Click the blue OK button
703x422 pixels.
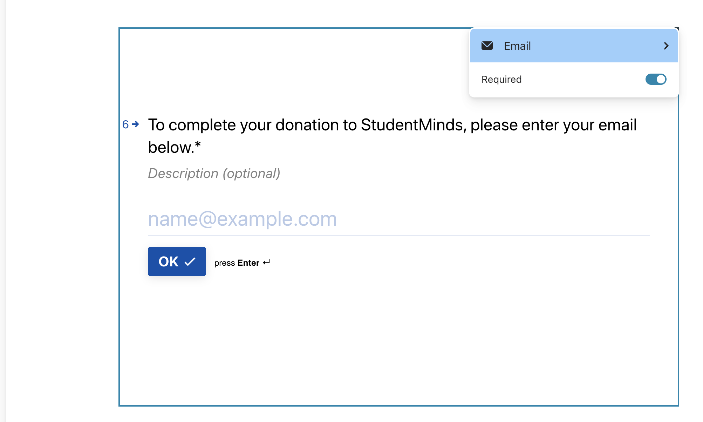[177, 261]
